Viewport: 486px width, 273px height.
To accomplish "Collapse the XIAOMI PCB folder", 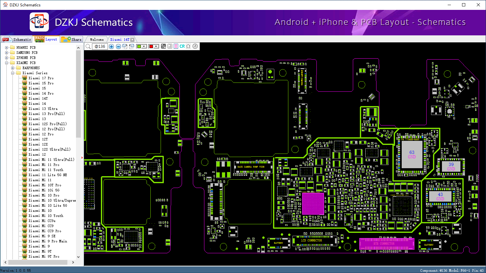I will point(7,63).
